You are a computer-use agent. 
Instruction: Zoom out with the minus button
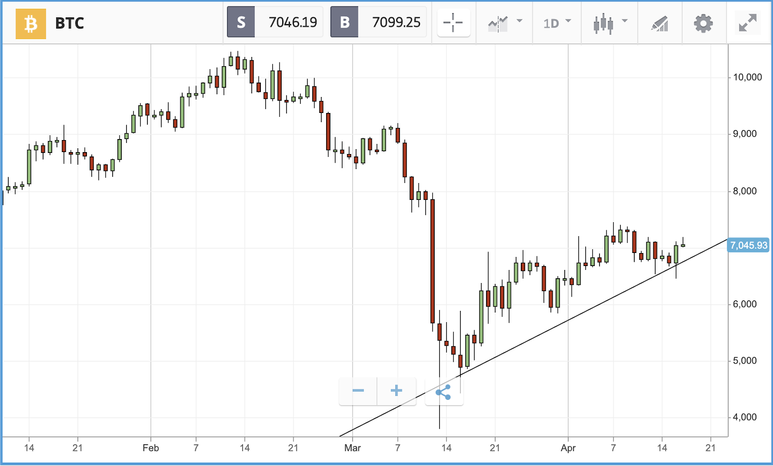point(358,391)
